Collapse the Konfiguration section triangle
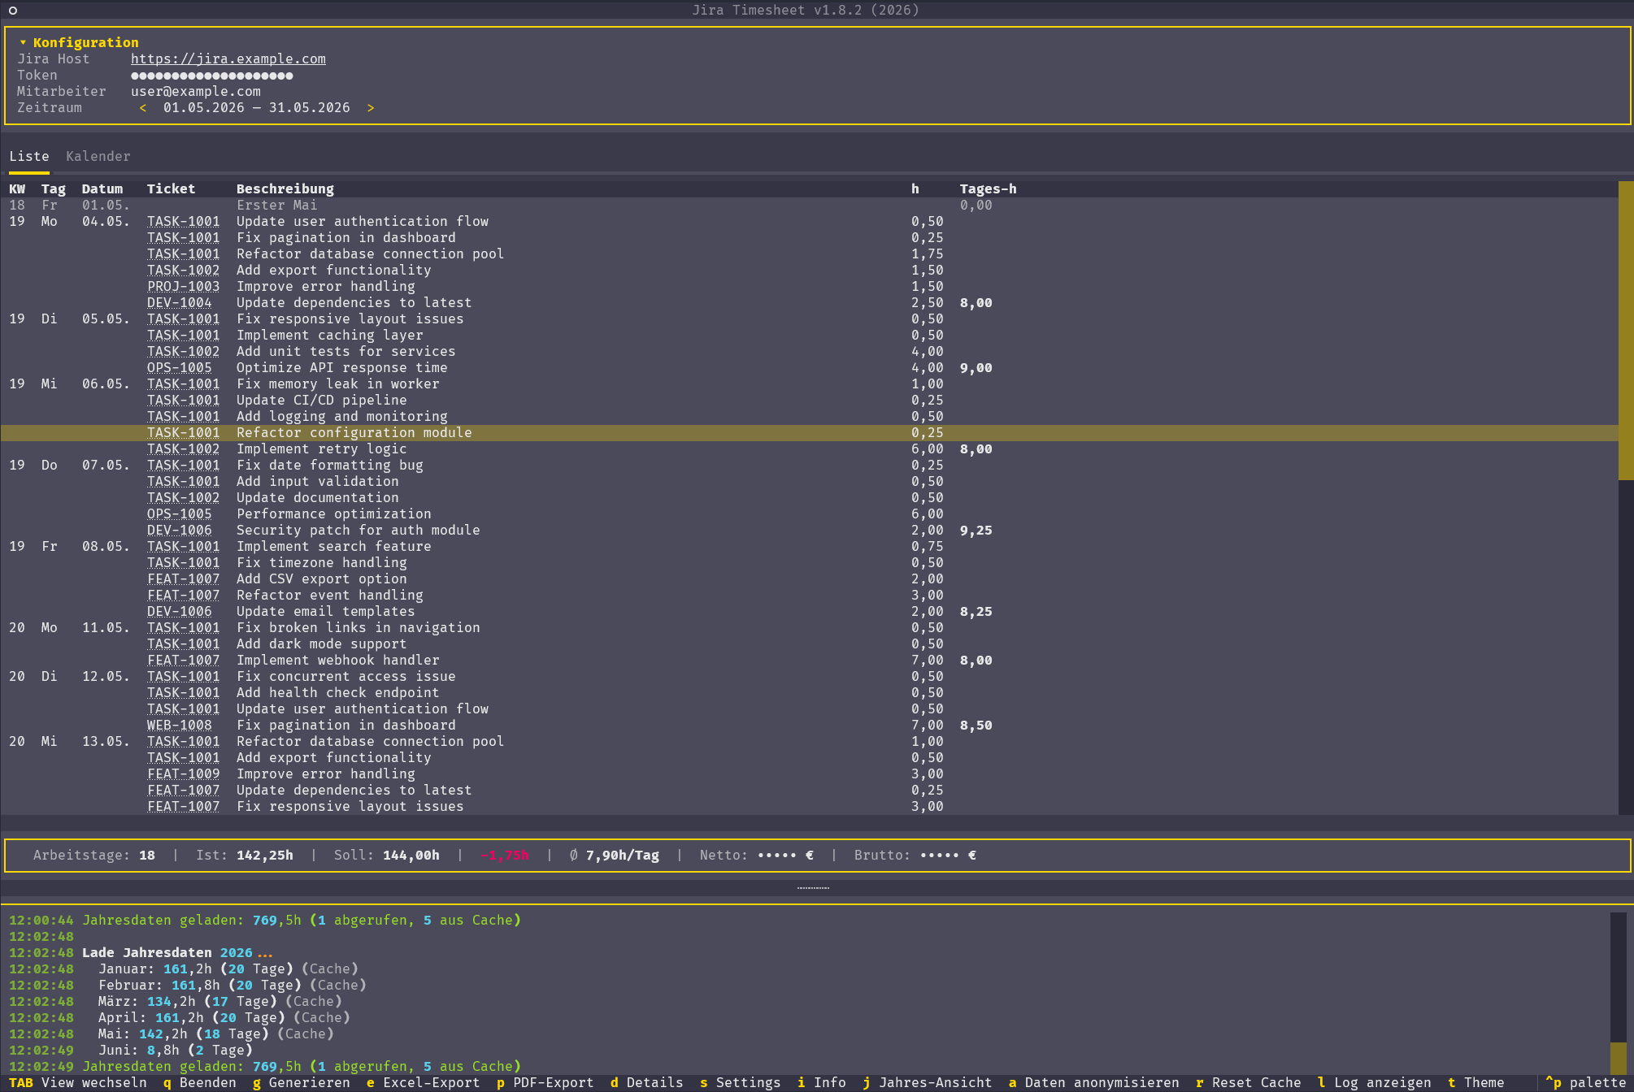Viewport: 1634px width, 1092px height. 23,42
